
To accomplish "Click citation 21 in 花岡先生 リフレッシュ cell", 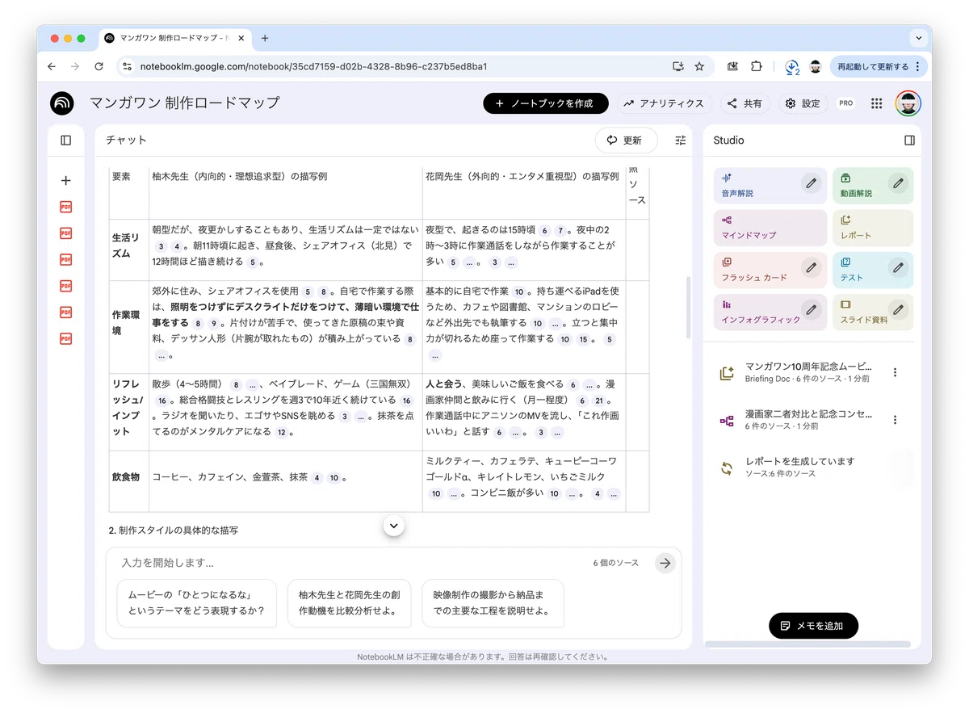I will click(x=599, y=401).
